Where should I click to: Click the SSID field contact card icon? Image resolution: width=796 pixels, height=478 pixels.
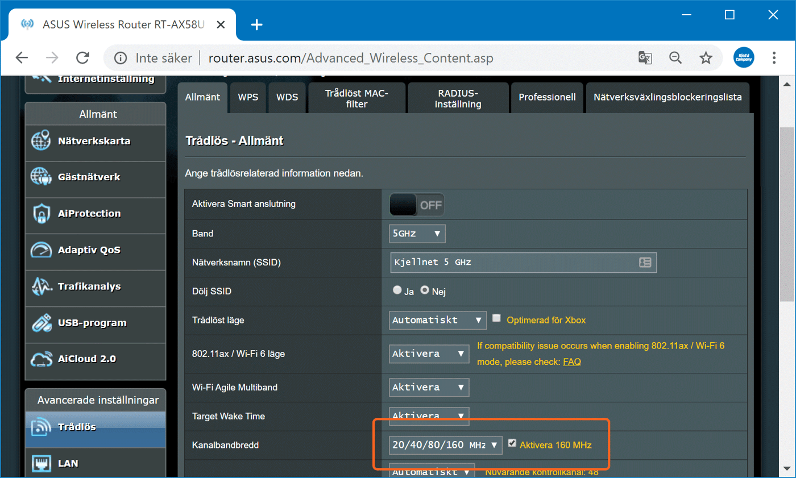tap(645, 262)
